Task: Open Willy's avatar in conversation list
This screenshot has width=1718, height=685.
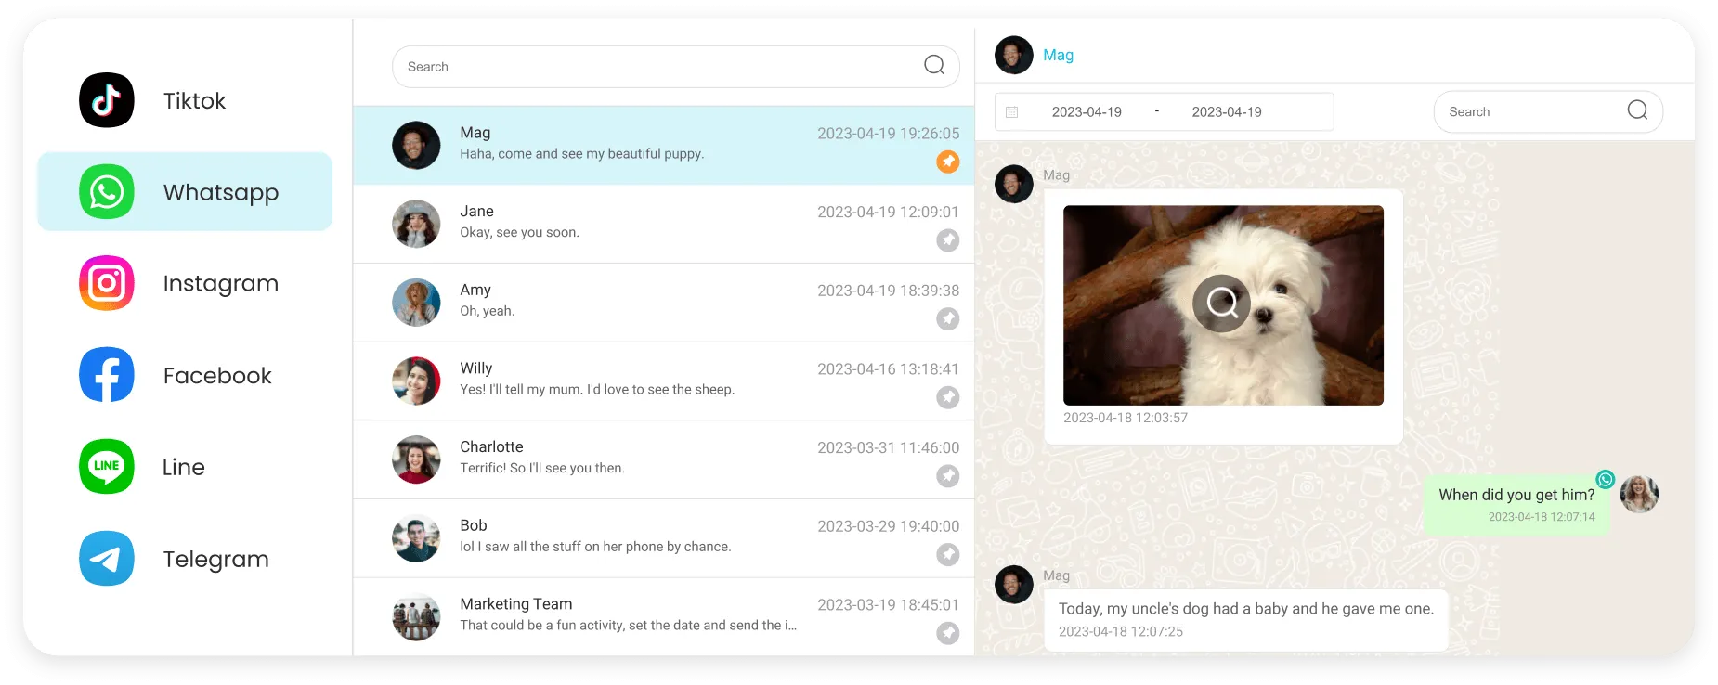Action: [416, 381]
